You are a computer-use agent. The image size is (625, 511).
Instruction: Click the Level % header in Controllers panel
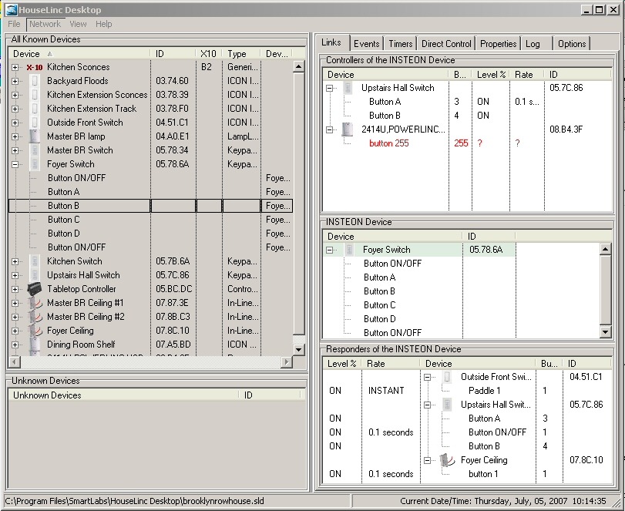point(491,75)
